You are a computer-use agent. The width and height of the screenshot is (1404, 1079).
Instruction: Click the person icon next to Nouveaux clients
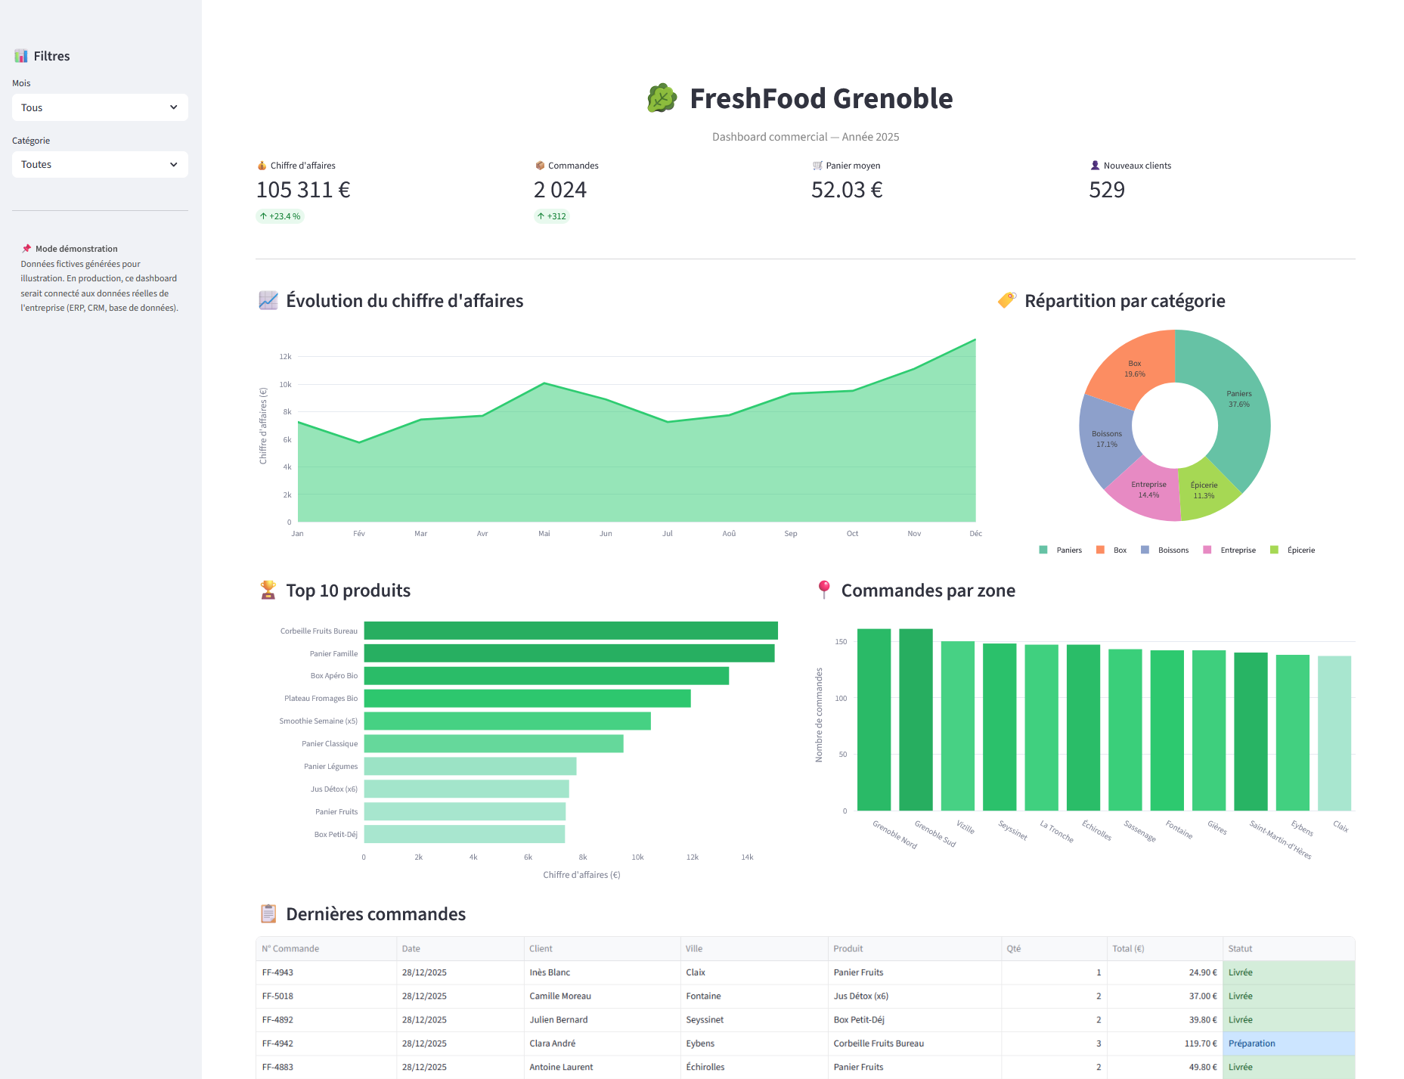[x=1094, y=165]
